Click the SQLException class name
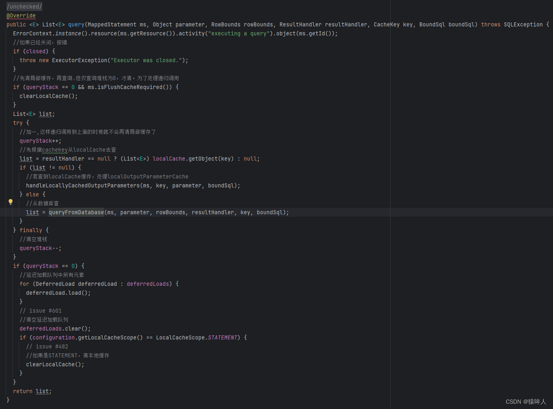The image size is (553, 409). tap(523, 24)
